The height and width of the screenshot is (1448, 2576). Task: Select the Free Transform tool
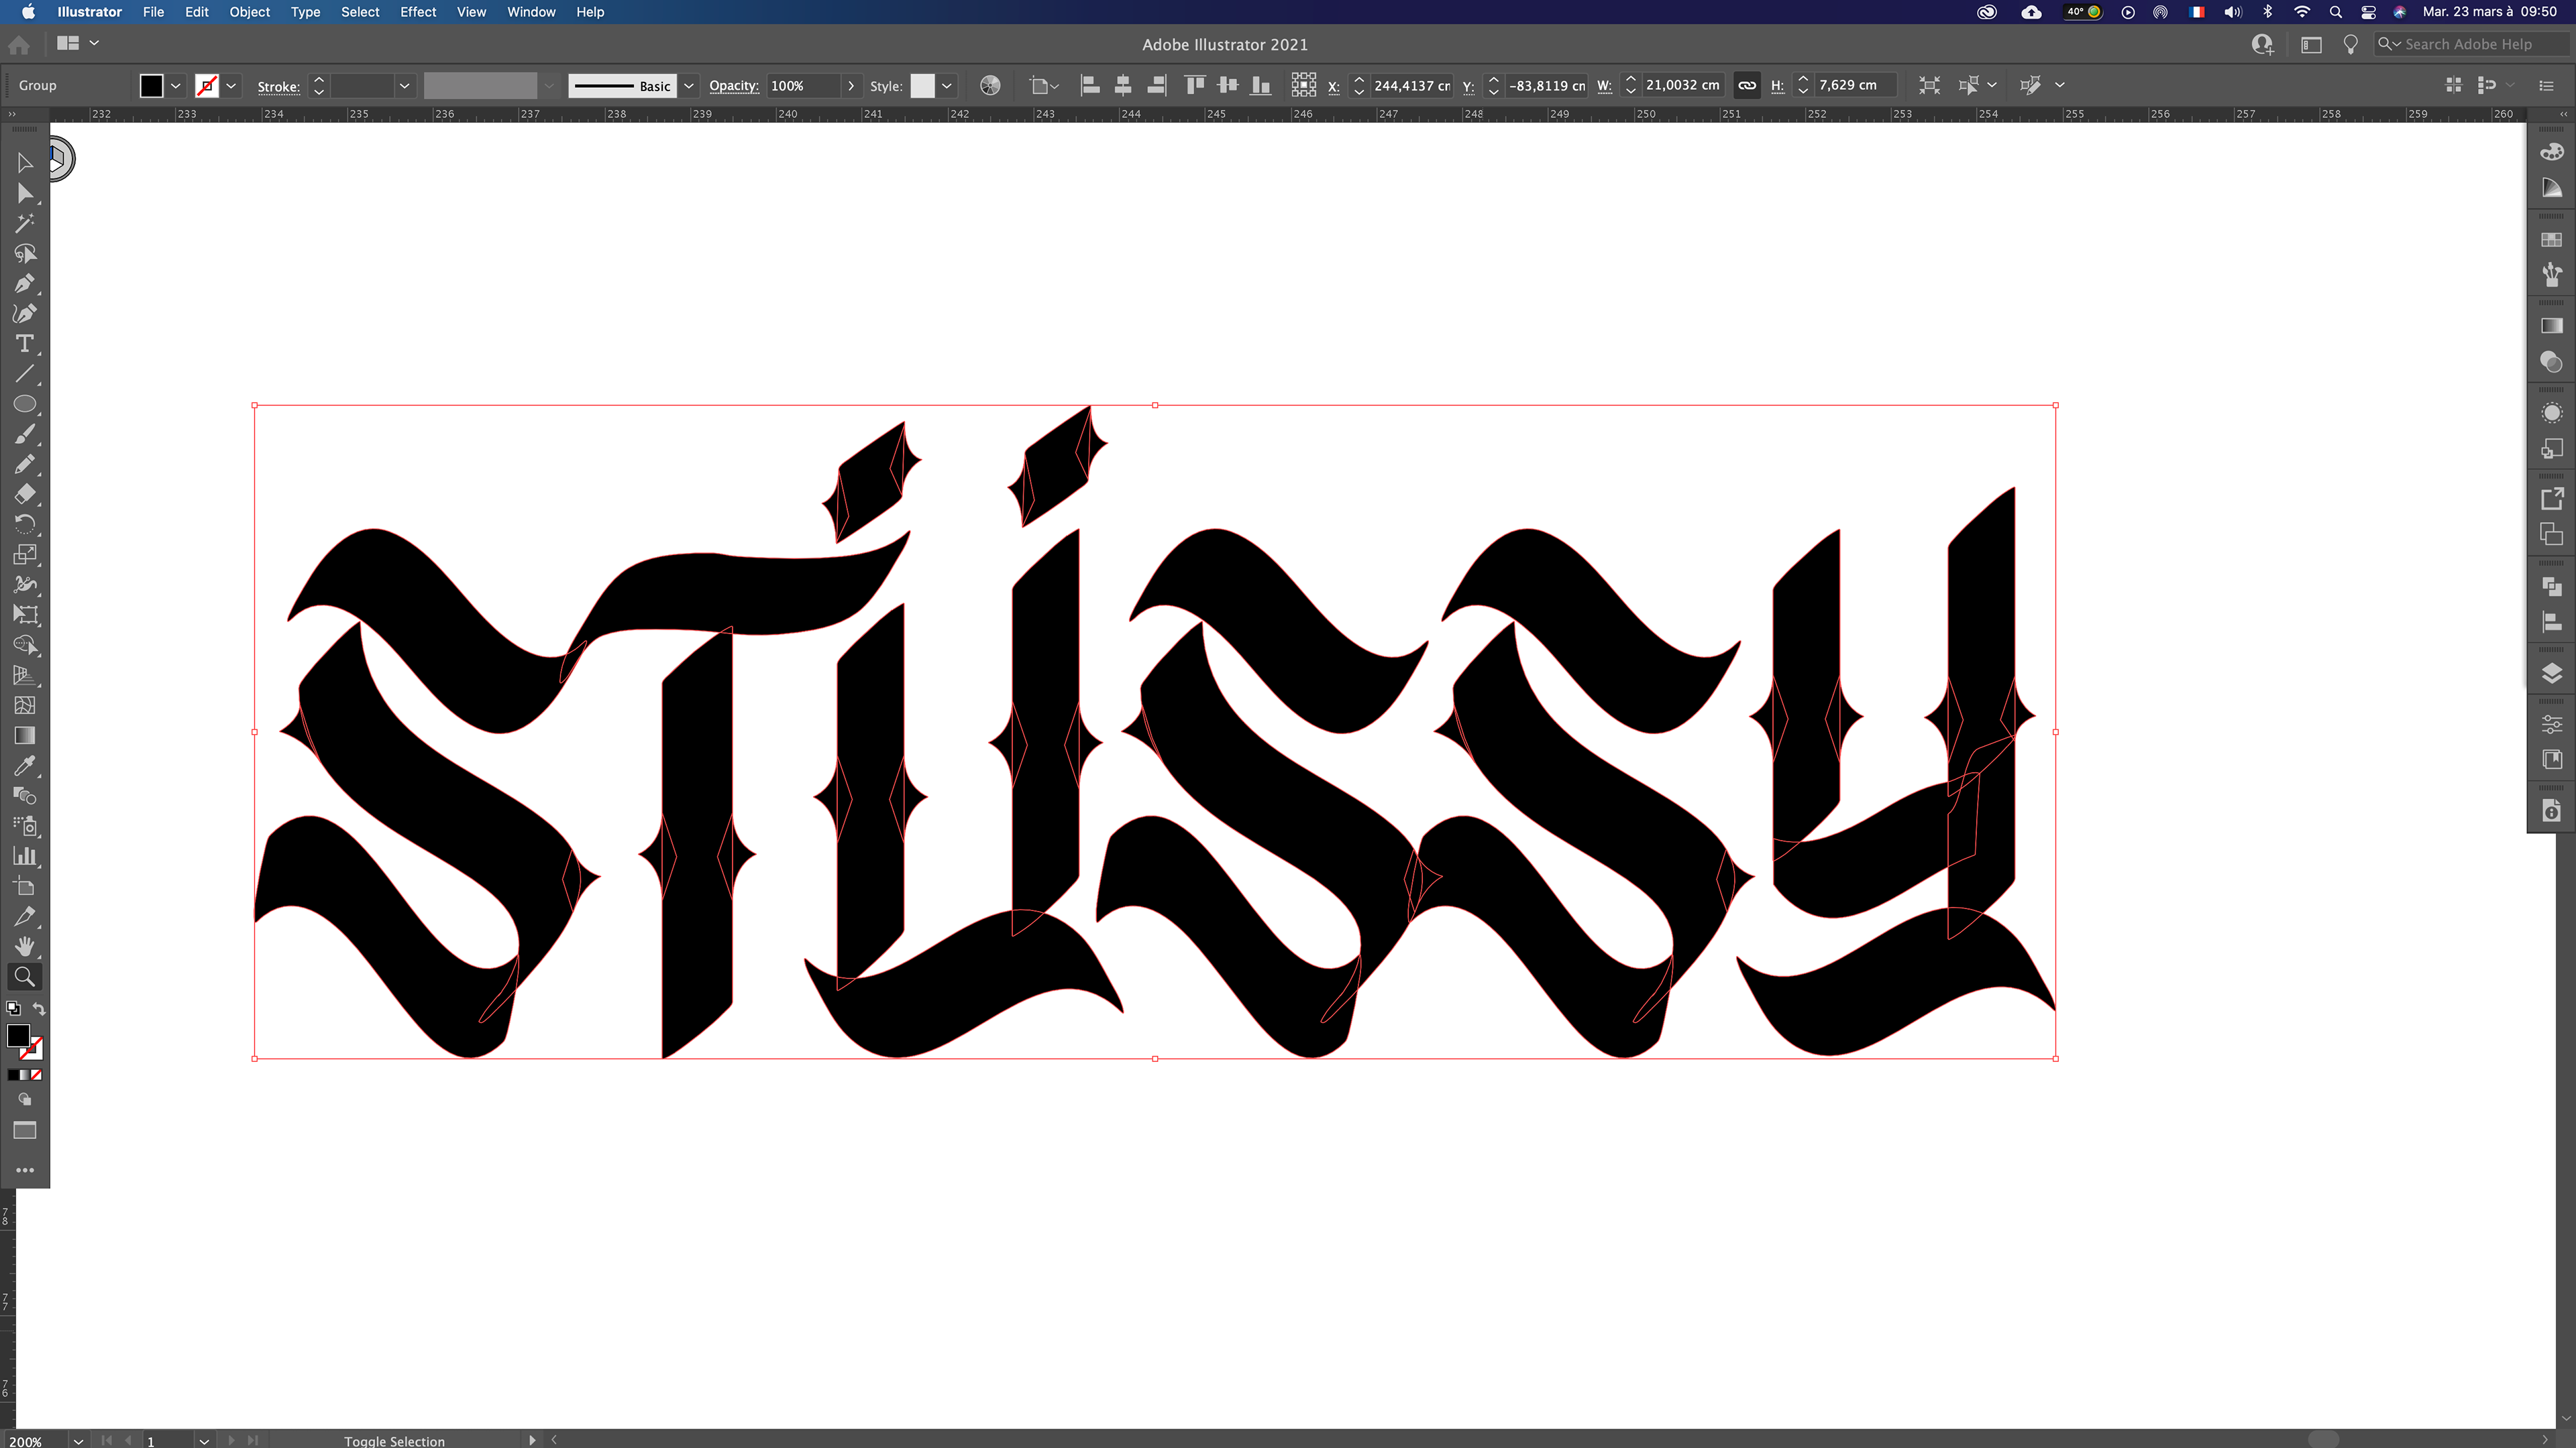(x=25, y=615)
